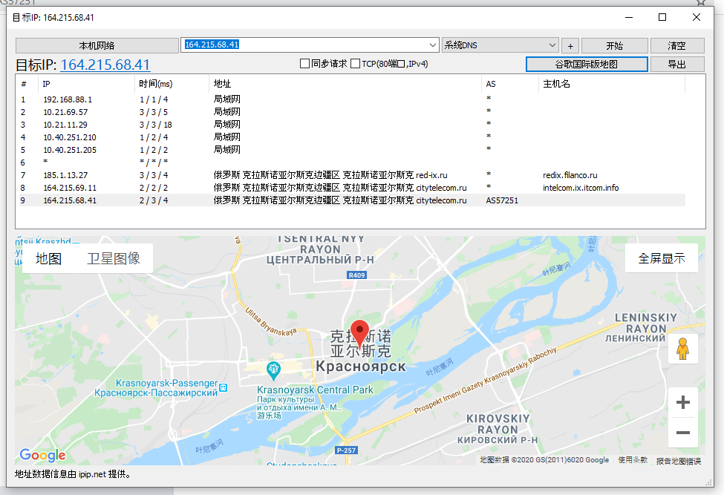The width and height of the screenshot is (724, 495).
Task: Click the 谷歌国际版地图 button
Action: 587,64
